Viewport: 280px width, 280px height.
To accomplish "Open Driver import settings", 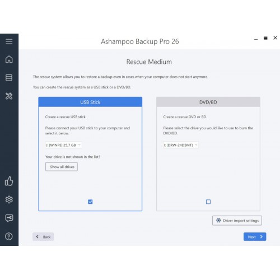I will [237, 221].
